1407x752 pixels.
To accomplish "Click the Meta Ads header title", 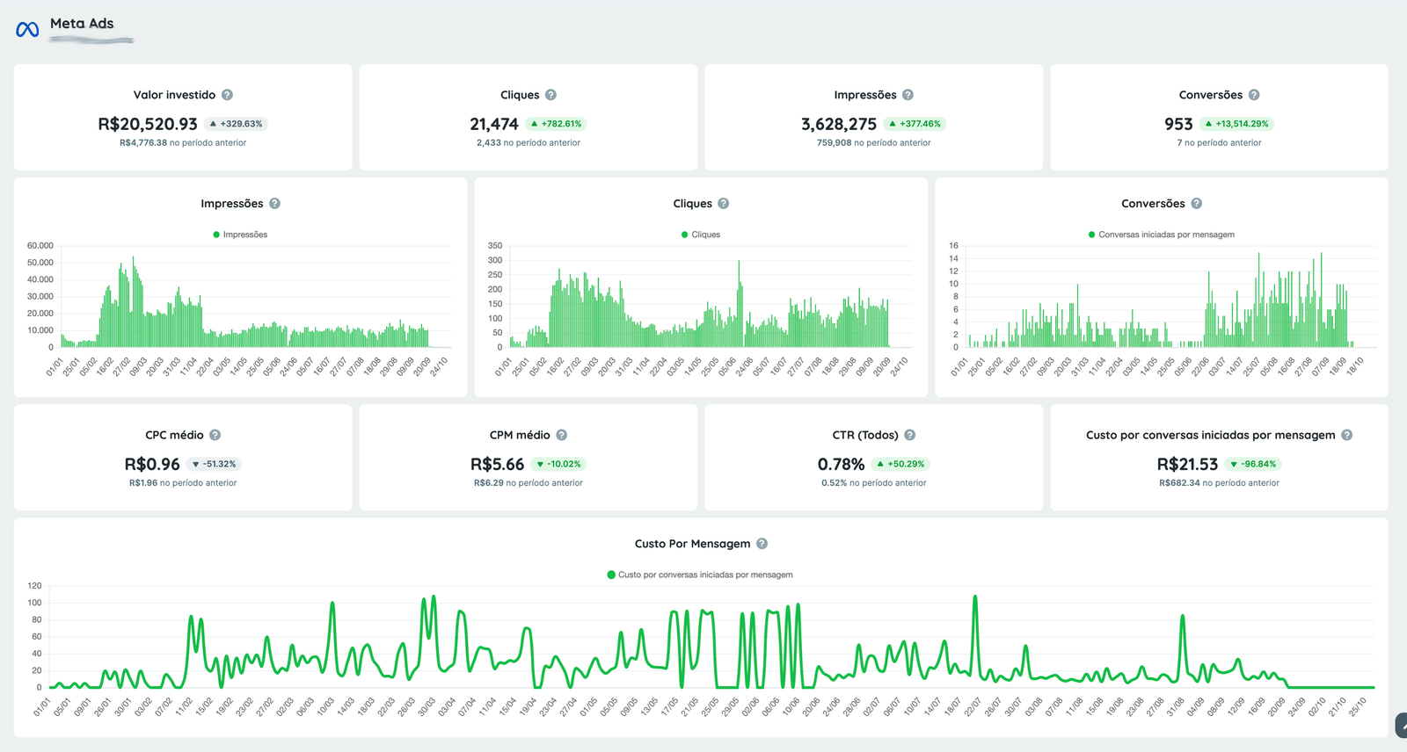I will [82, 24].
